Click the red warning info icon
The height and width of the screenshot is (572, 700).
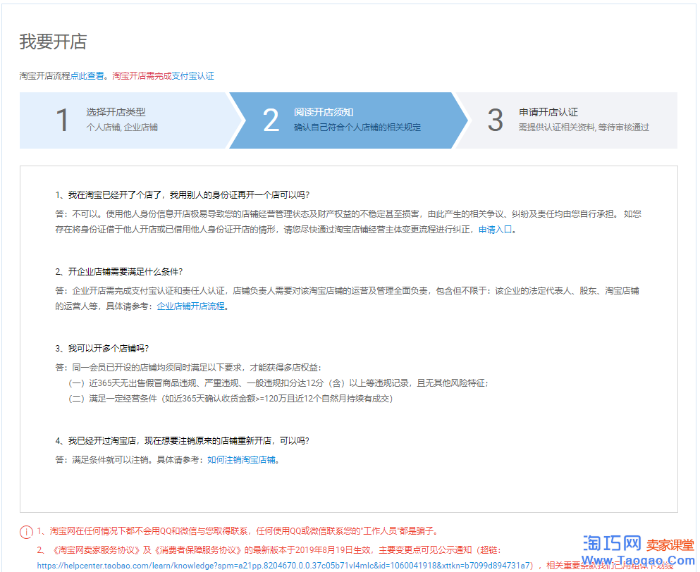[26, 532]
